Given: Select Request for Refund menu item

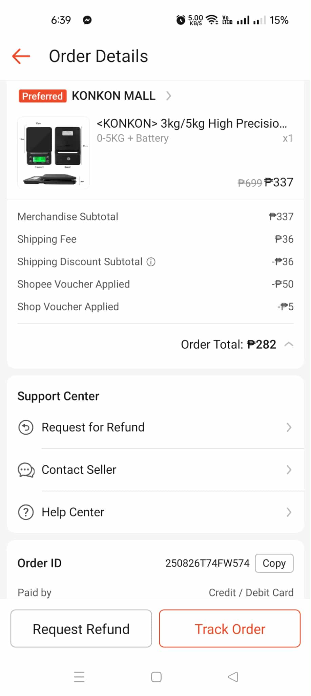Looking at the screenshot, I should point(93,427).
